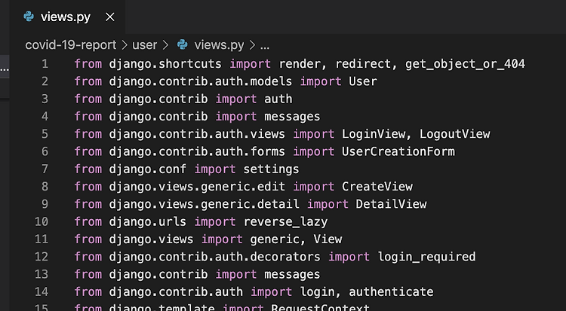Image resolution: width=566 pixels, height=311 pixels.
Task: Click 'CreateView' on line 8
Action: [377, 187]
